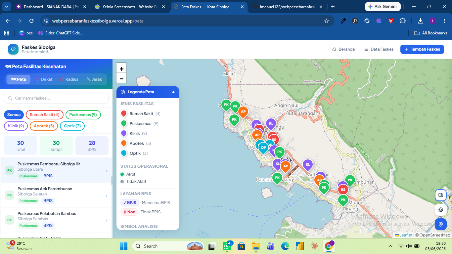Open Data Faskes navigation link
452x254 pixels.
pos(379,49)
